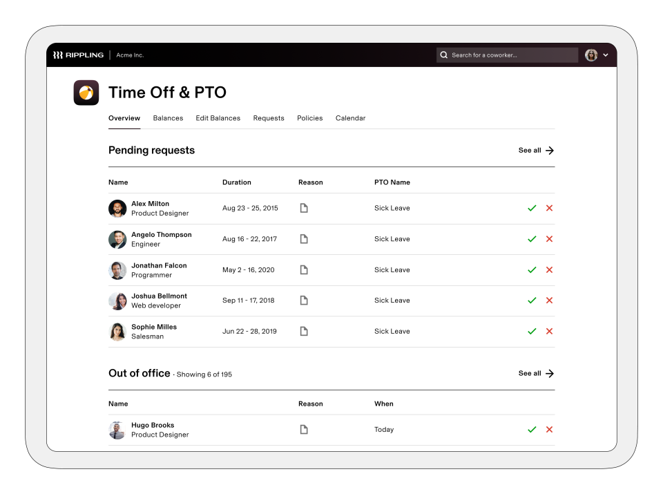This screenshot has height=494, width=663.
Task: Expand the account dropdown next to the profile avatar
Action: coord(606,55)
